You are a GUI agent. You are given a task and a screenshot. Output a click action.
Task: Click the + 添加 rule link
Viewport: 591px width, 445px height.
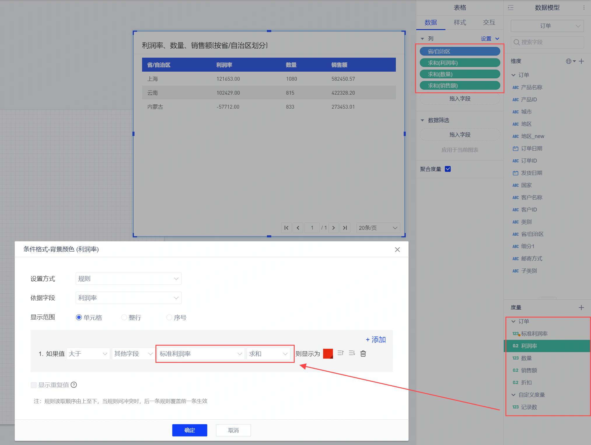pyautogui.click(x=376, y=340)
